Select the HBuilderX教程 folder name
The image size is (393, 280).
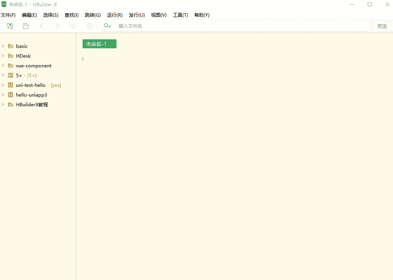click(32, 104)
